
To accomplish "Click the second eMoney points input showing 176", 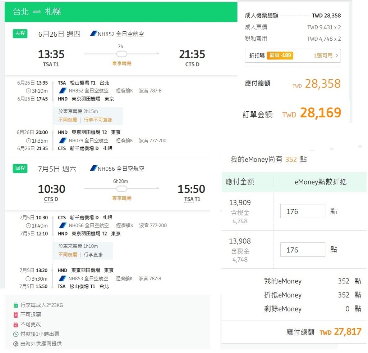I will [x=303, y=249].
